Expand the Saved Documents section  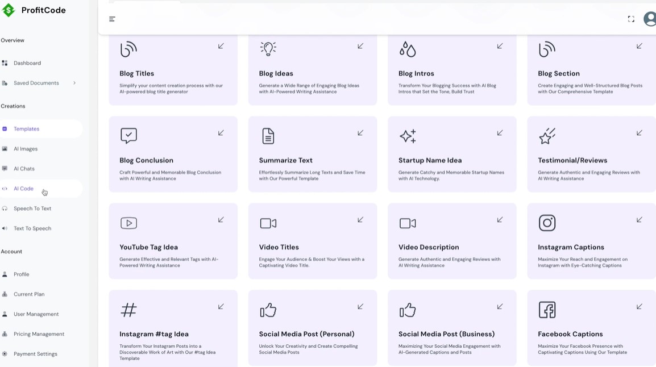(74, 83)
